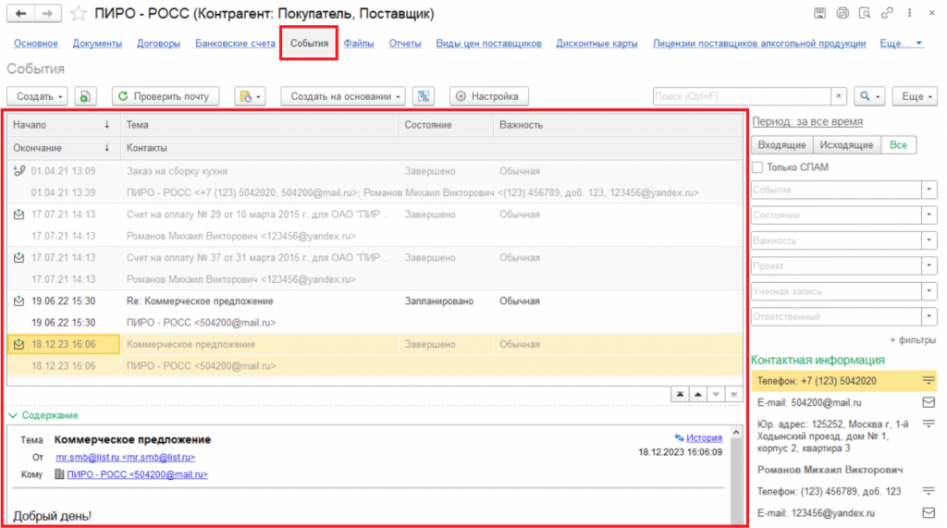Click organization icon before ПИРО - РОСС recipient
This screenshot has width=947, height=528.
pyautogui.click(x=59, y=474)
